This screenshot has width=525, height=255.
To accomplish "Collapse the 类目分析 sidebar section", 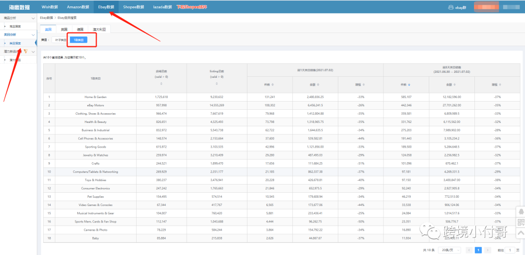I will 33,35.
